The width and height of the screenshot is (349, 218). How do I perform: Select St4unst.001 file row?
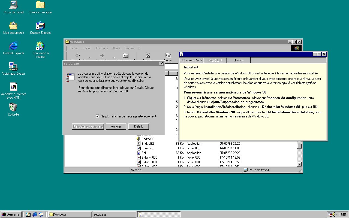point(149,162)
